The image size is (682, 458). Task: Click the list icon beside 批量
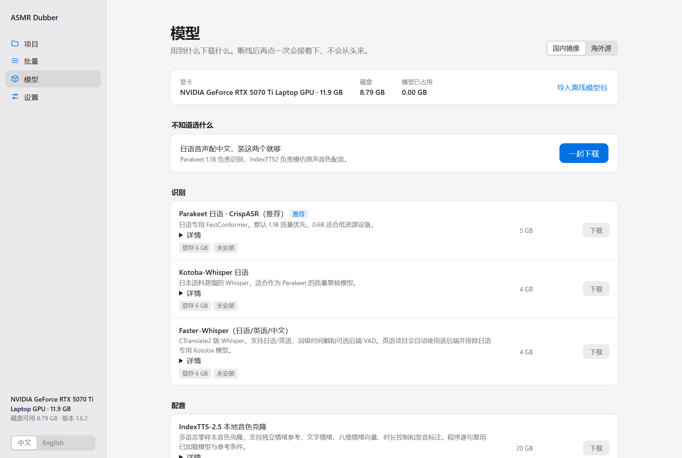(15, 61)
